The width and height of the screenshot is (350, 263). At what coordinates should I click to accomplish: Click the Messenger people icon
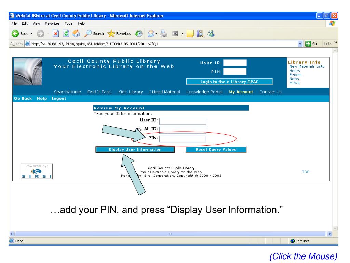pyautogui.click(x=211, y=34)
